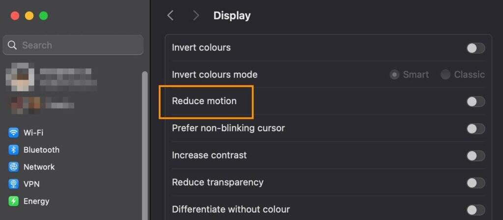Enable the Reduce motion switch
The image size is (503, 220).
click(475, 102)
